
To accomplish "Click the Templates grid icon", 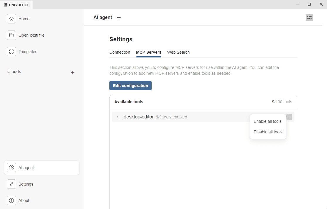I will (11, 52).
